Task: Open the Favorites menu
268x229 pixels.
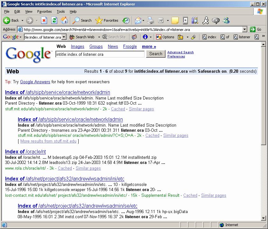Action: pos(45,11)
